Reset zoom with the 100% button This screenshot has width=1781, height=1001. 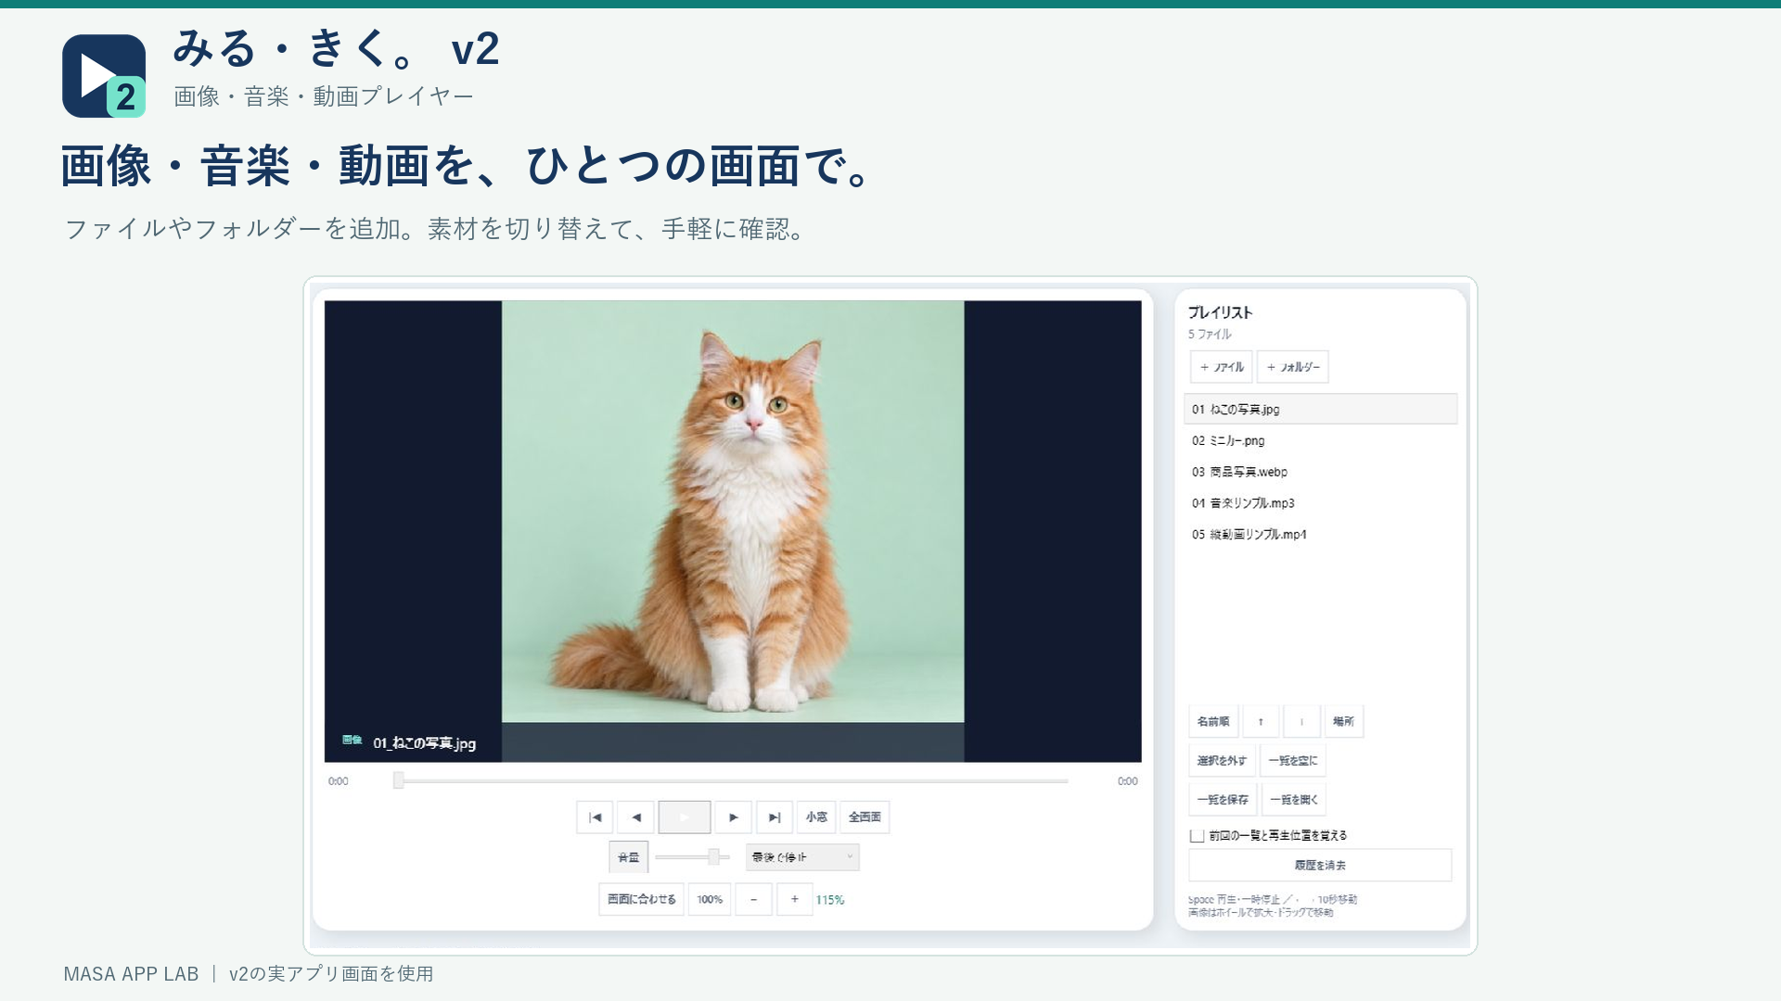point(710,899)
